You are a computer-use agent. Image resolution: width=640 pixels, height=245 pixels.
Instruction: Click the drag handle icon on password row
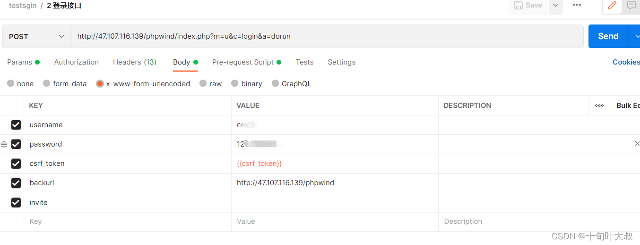coord(4,144)
